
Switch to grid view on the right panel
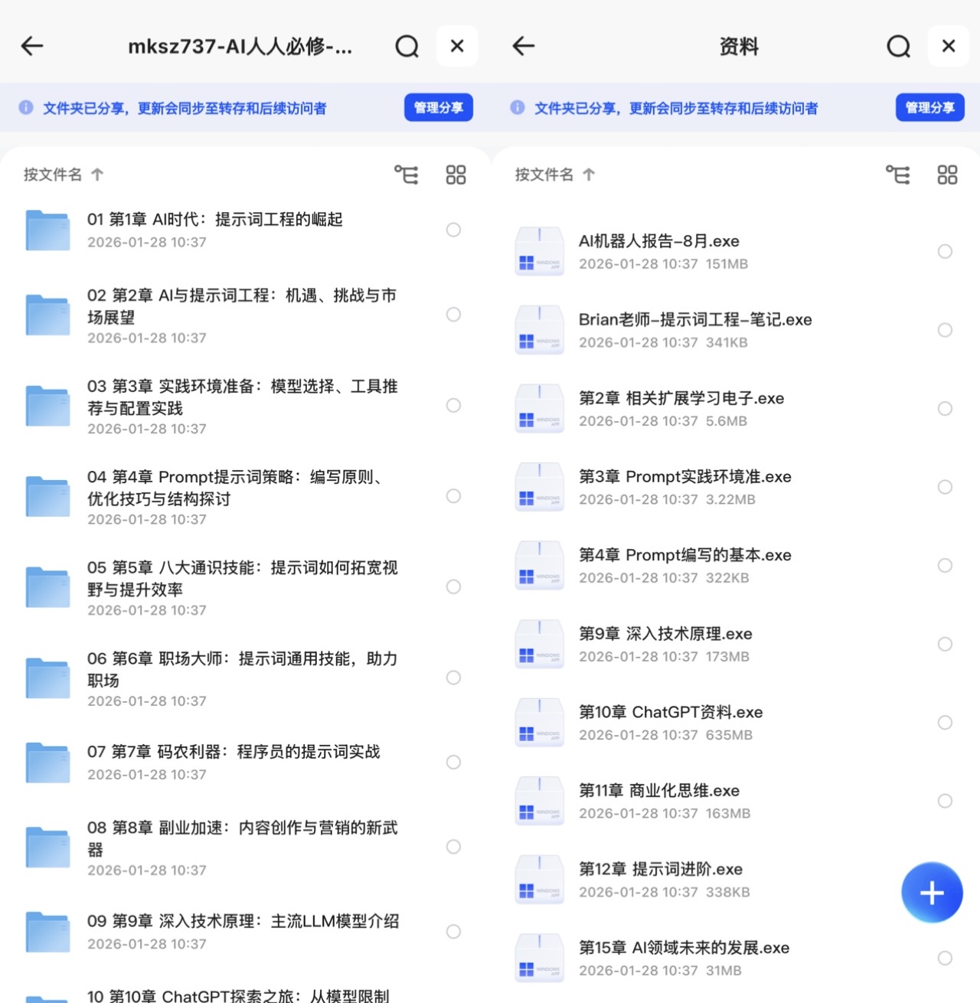pyautogui.click(x=947, y=175)
